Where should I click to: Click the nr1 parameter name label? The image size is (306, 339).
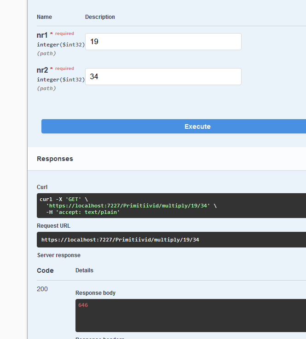click(42, 35)
